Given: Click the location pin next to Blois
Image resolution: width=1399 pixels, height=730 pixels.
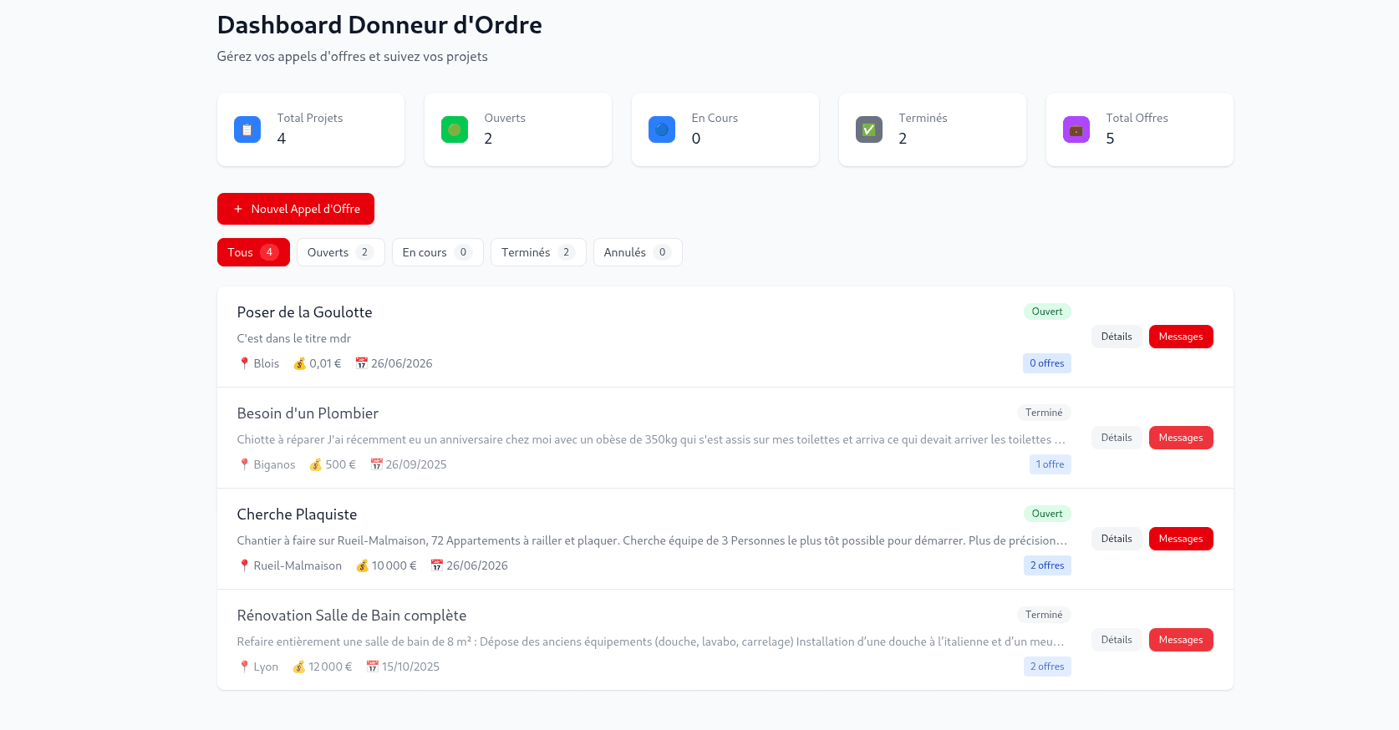Looking at the screenshot, I should (244, 363).
